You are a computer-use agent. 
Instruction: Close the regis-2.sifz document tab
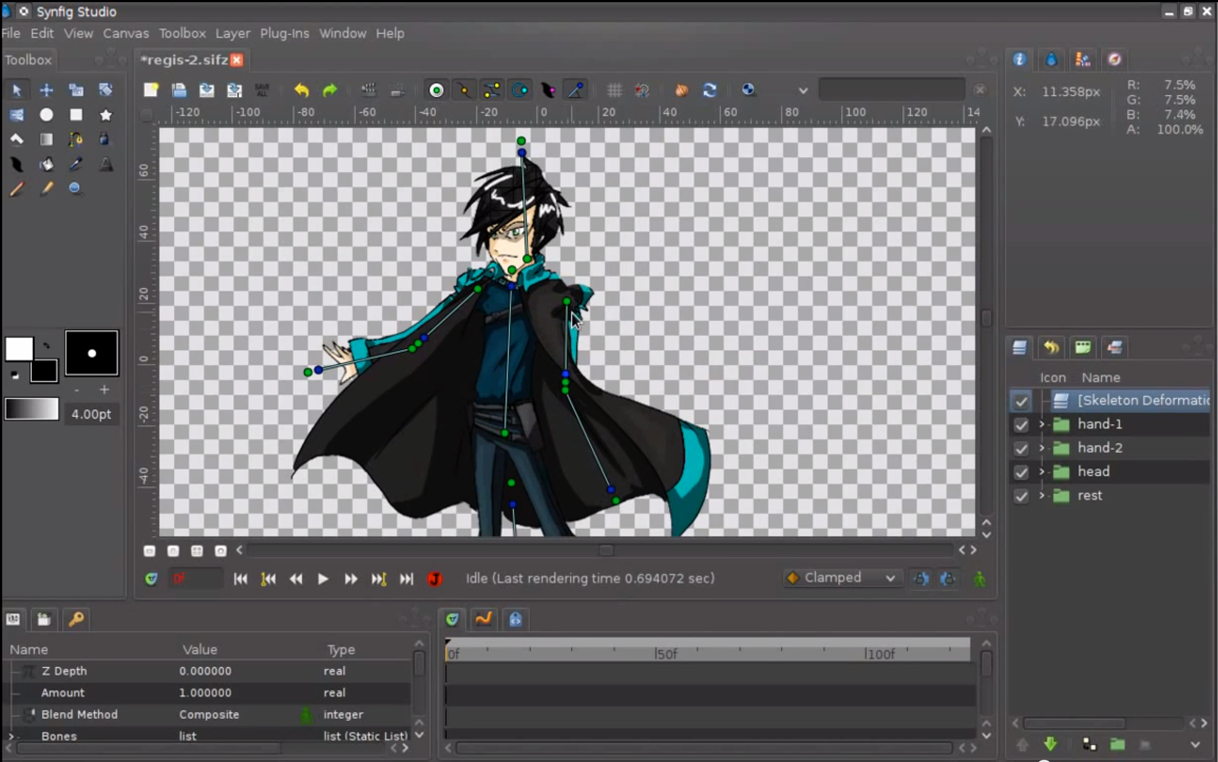(237, 60)
